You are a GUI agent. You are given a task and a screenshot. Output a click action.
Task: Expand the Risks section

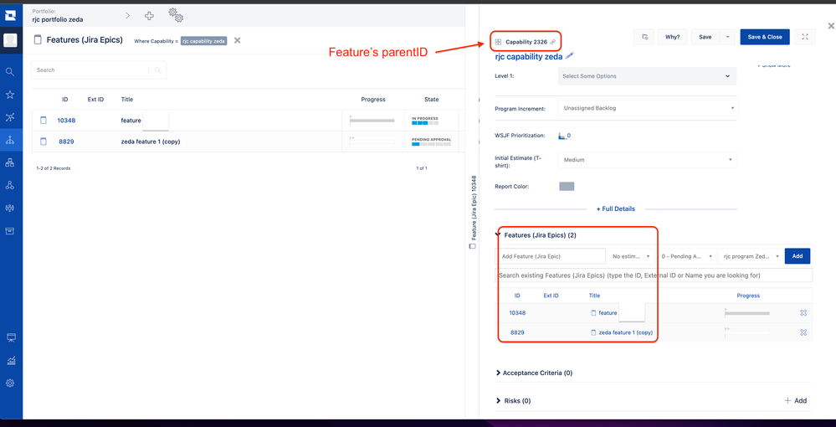[x=499, y=400]
